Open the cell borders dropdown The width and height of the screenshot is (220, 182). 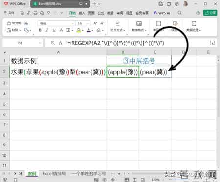(70, 30)
